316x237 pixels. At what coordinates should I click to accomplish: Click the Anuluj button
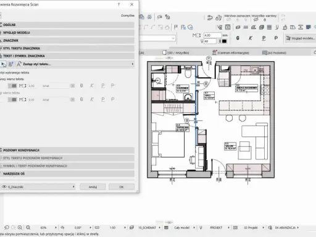pyautogui.click(x=93, y=187)
